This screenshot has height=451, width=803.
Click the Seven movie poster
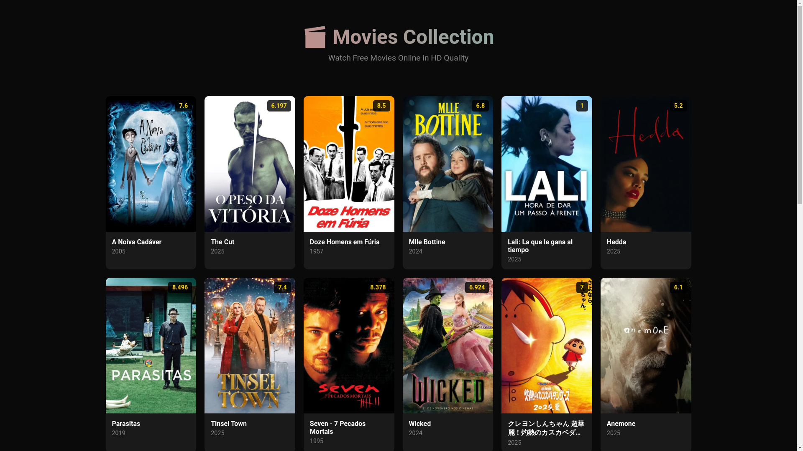coord(349,345)
